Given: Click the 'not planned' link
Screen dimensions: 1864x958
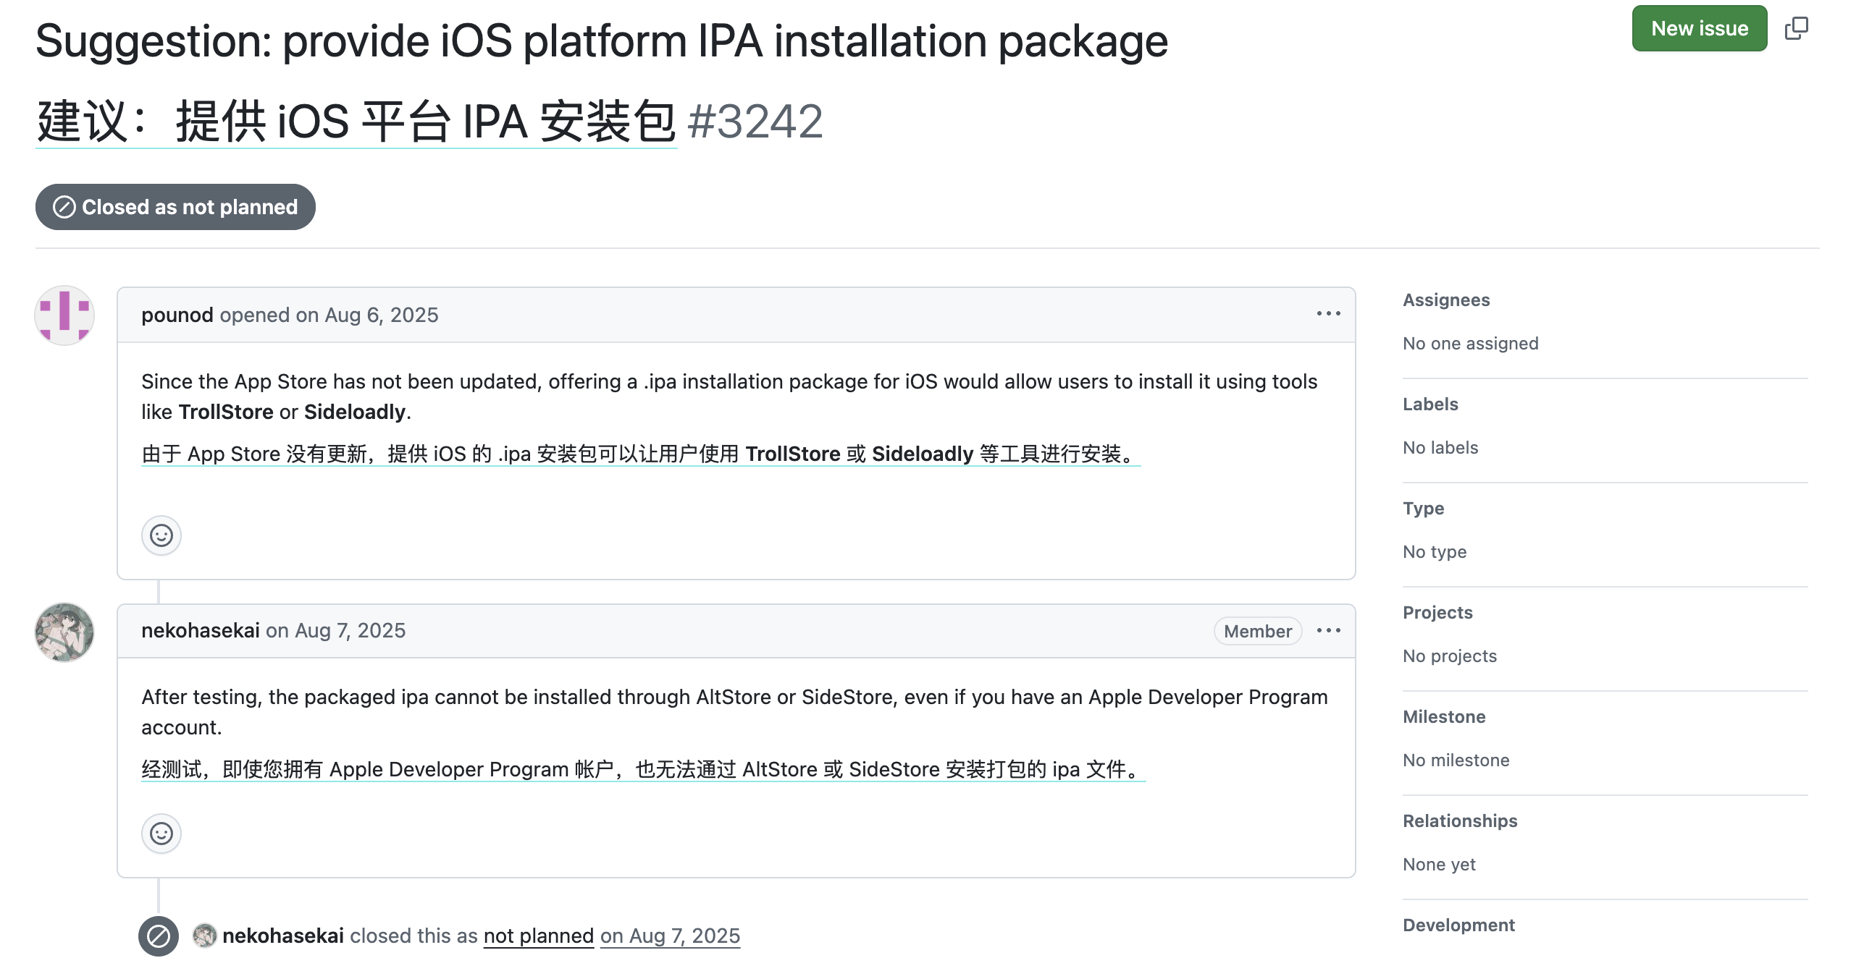Looking at the screenshot, I should pyautogui.click(x=538, y=936).
